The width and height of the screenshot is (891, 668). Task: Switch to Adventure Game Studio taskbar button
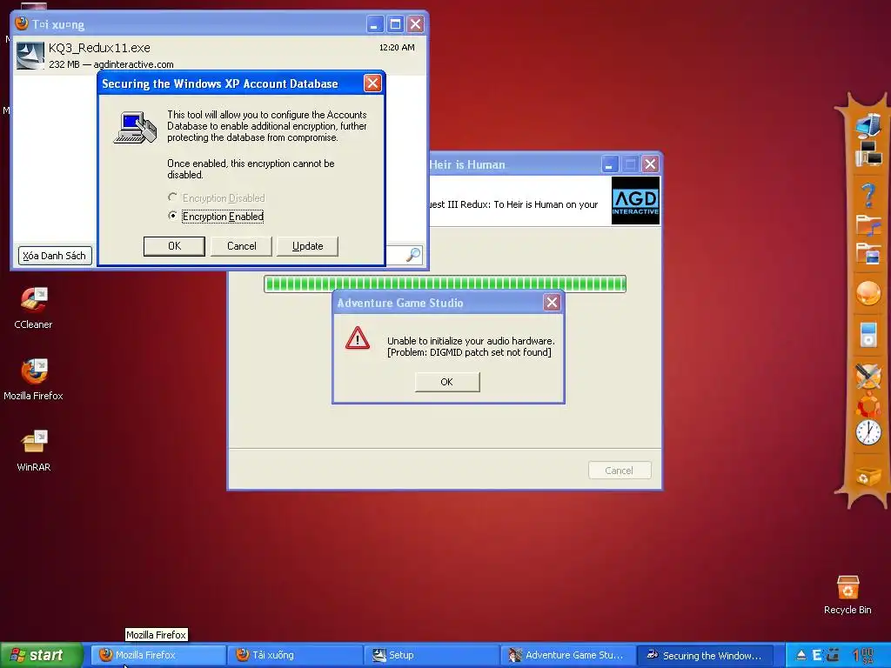pyautogui.click(x=567, y=655)
